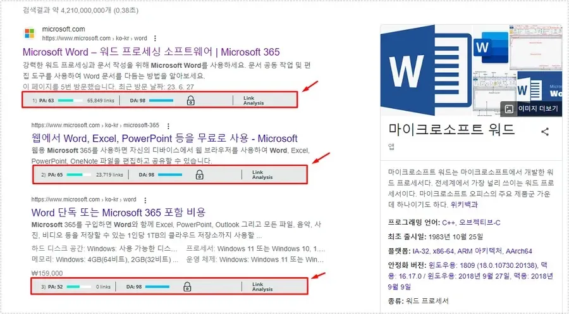
Task: Share the 마이크로소프트 워드 knowledge panel
Action: [x=545, y=132]
